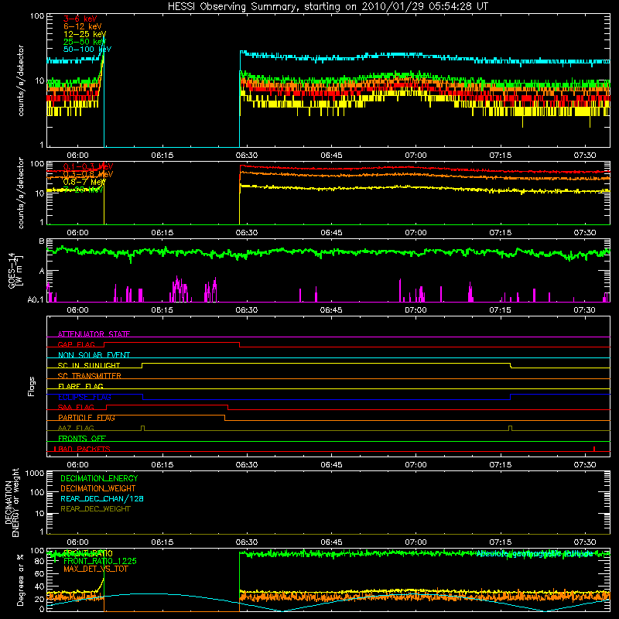Select the 06:30 tick label under the decimation plot
Viewport: 619px width, 619px height.
coord(247,542)
